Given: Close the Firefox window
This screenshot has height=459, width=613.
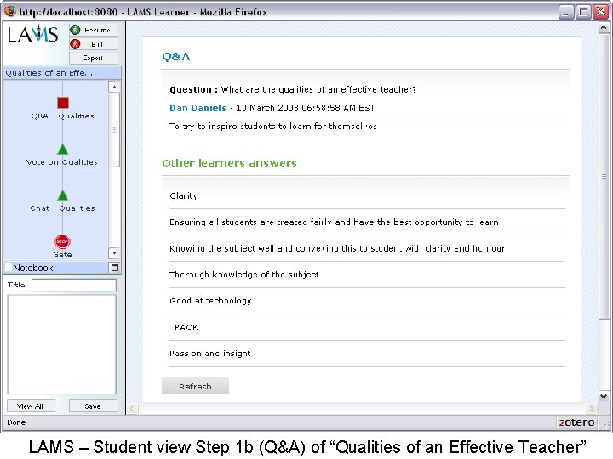Looking at the screenshot, I should click(x=601, y=12).
